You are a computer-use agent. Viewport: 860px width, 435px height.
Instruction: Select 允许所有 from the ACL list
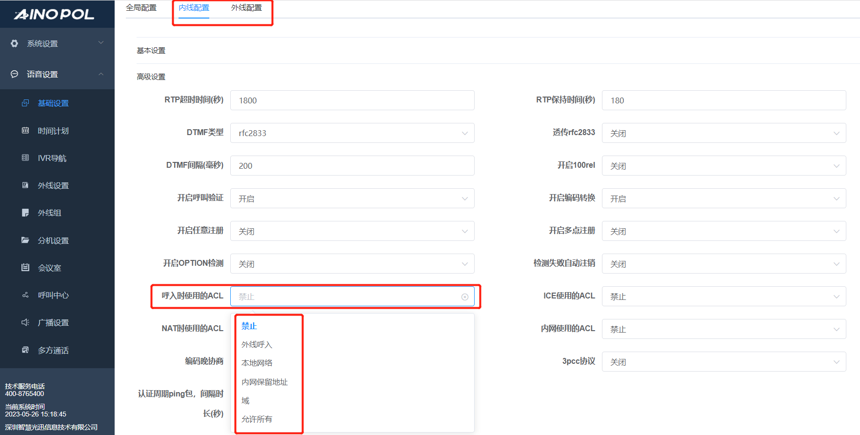point(257,419)
